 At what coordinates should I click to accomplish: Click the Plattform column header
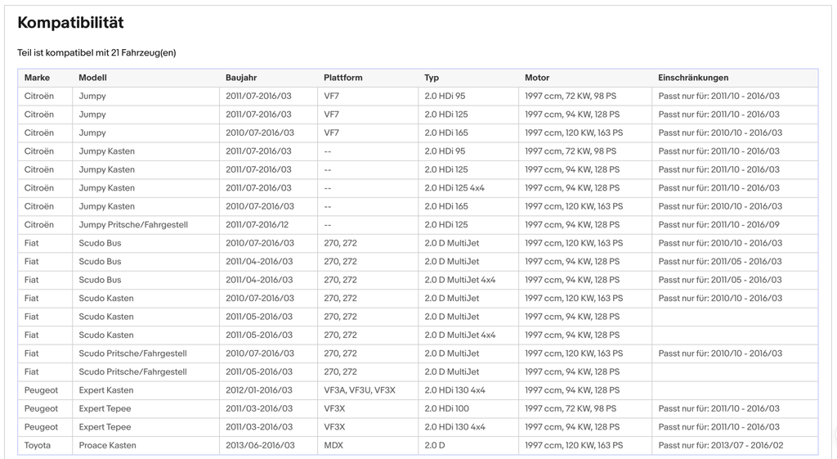point(343,78)
